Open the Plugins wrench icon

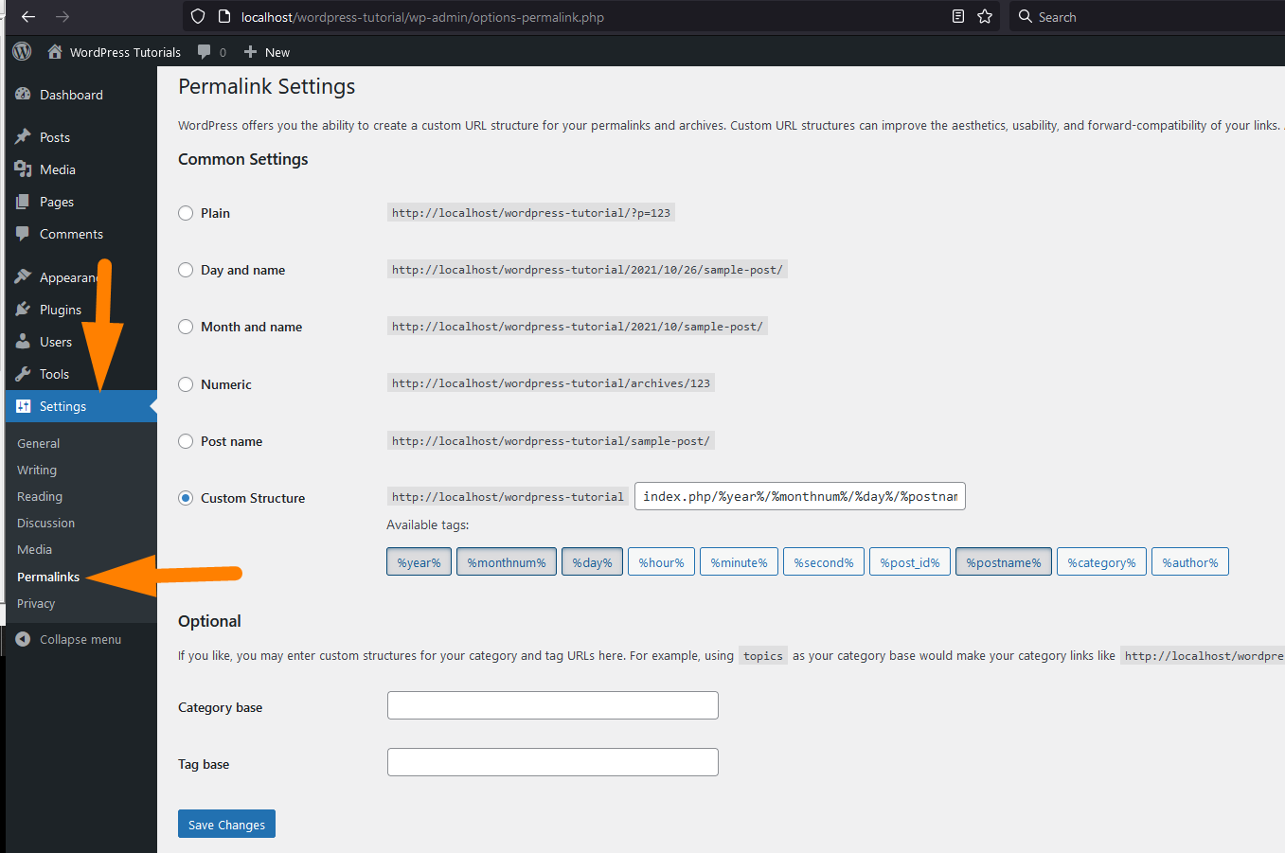pos(23,309)
